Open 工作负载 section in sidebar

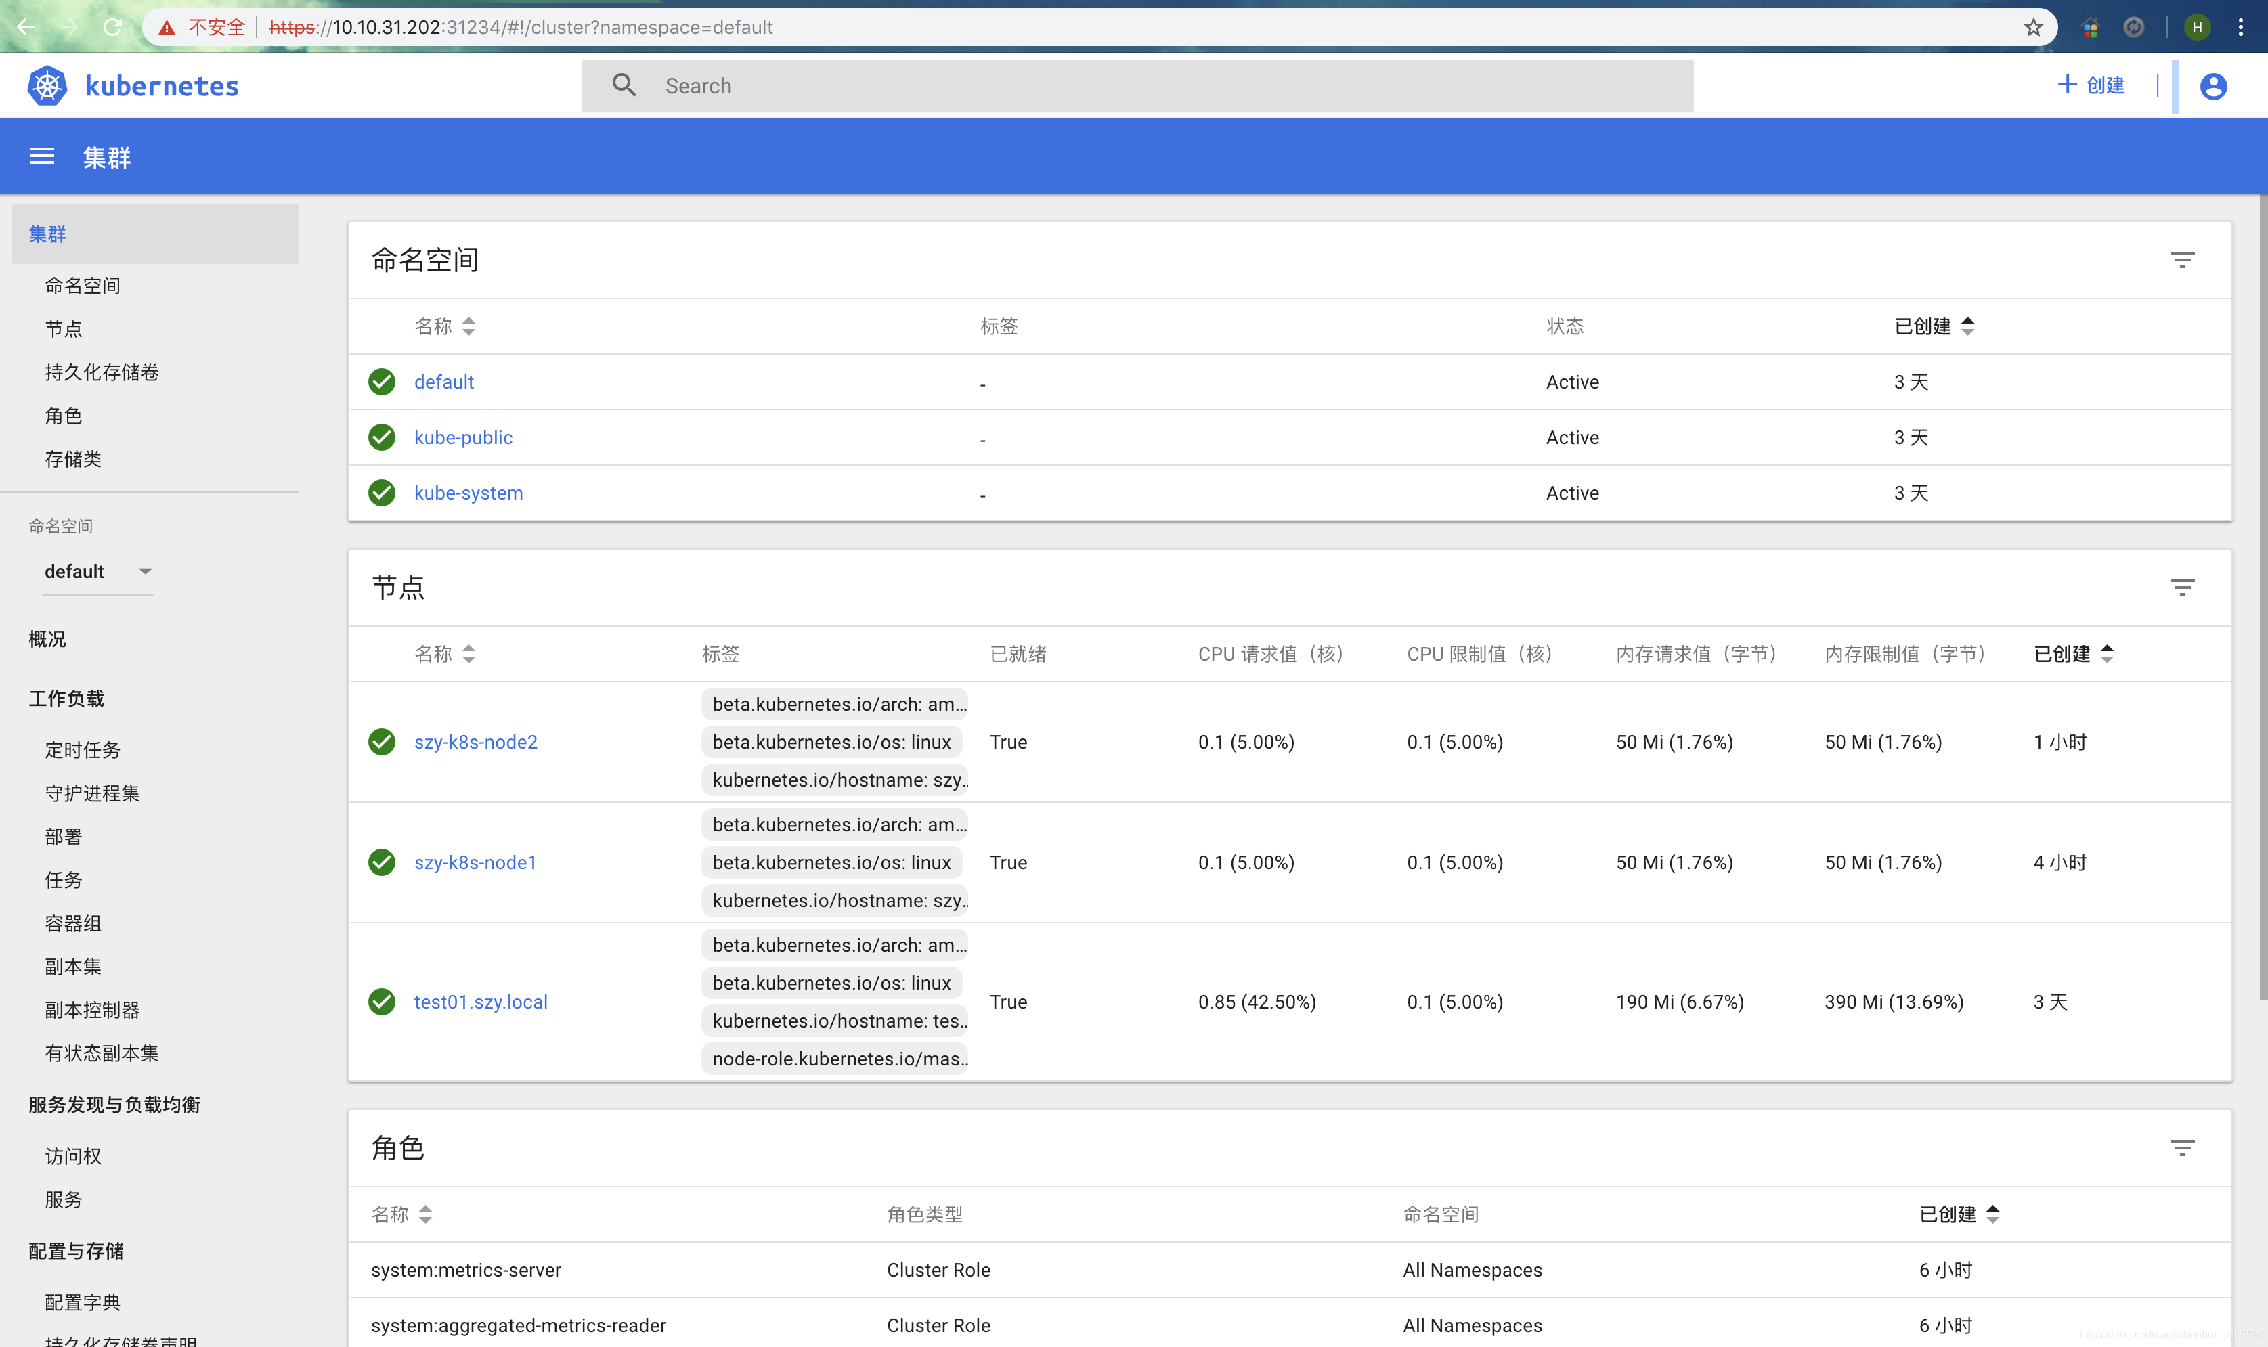coord(66,699)
